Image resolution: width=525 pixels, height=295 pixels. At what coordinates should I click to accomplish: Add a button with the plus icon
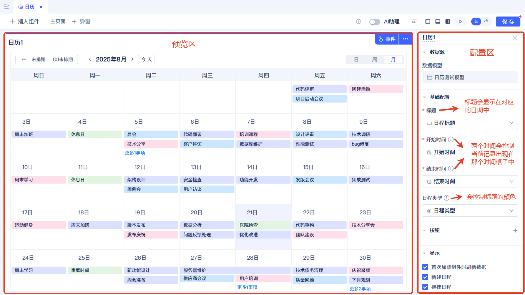coord(515,230)
